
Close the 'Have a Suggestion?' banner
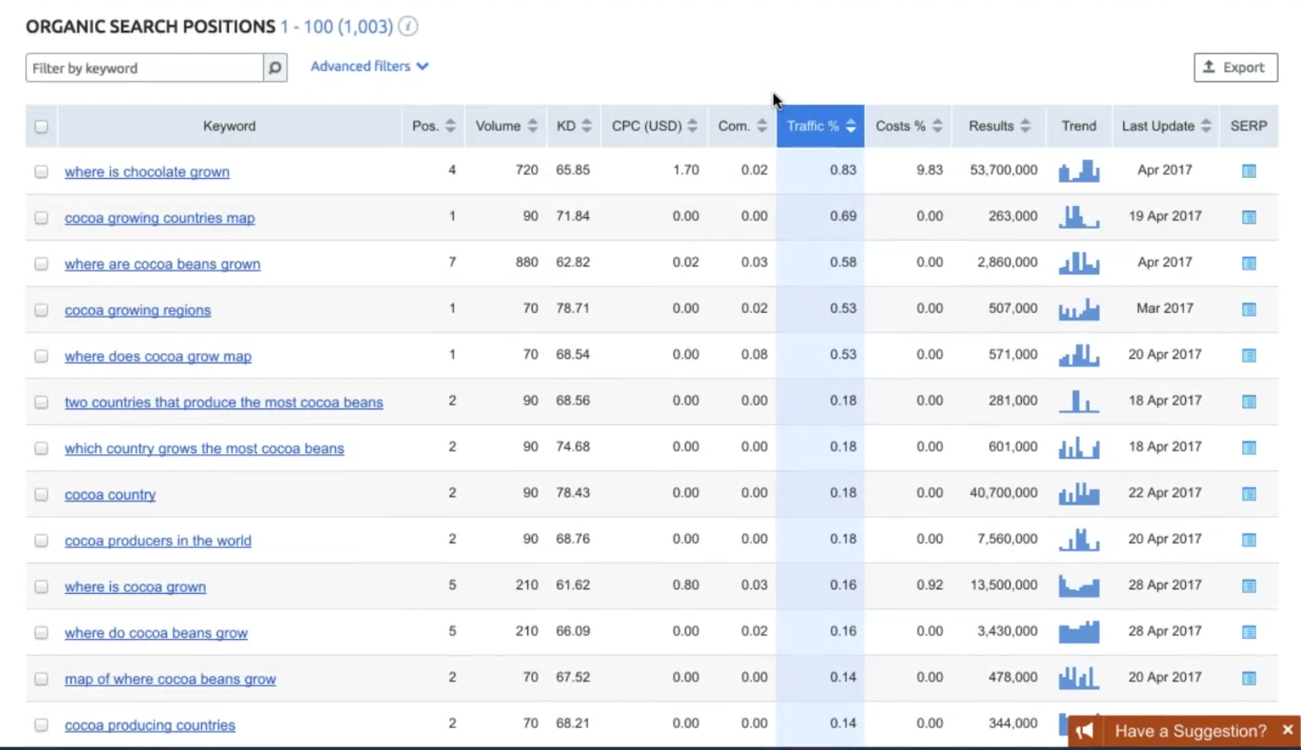pos(1287,730)
